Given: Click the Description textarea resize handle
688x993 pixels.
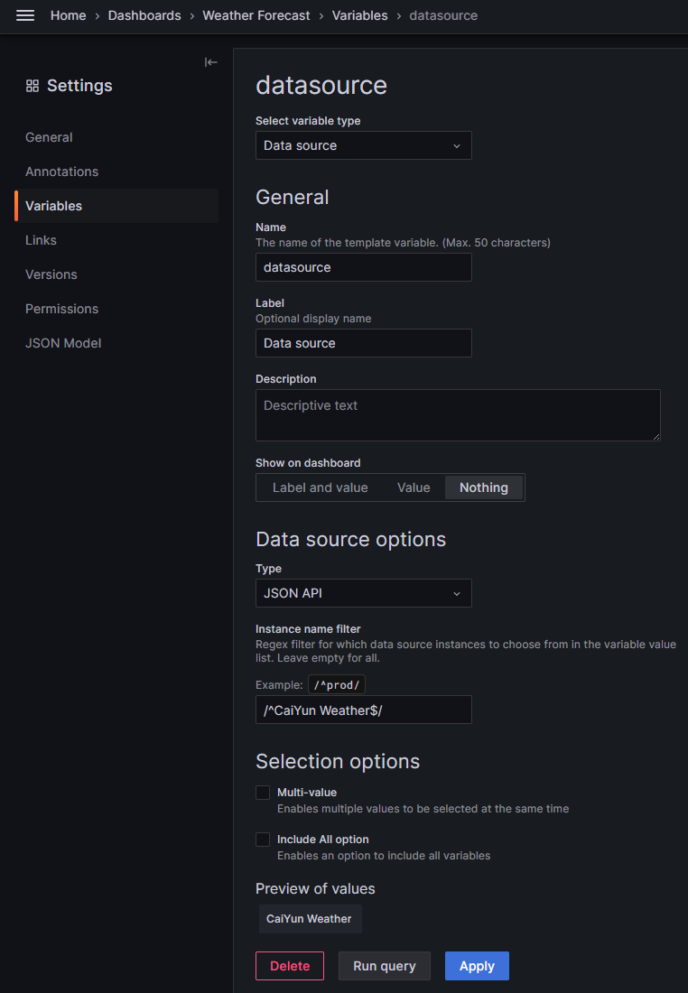Looking at the screenshot, I should (655, 436).
